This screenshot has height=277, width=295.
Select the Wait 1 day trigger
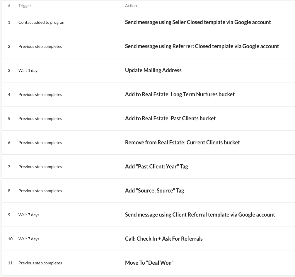click(x=28, y=70)
